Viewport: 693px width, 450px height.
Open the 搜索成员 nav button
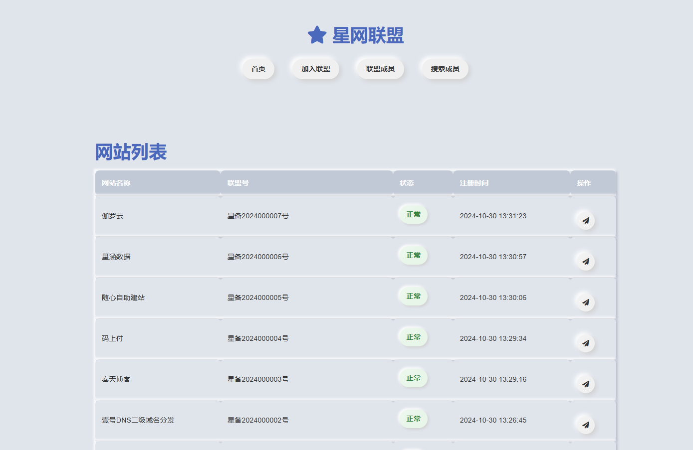click(445, 69)
